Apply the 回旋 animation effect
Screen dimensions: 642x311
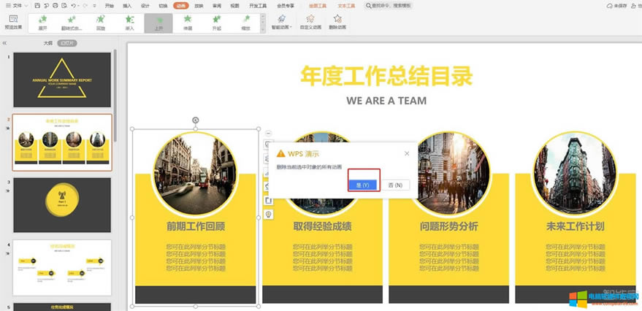tap(100, 23)
